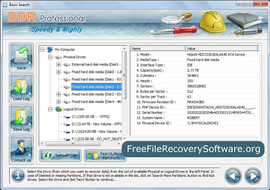The height and width of the screenshot is (190, 270).
Task: Collapse the My Computer tree node
Action: [42, 50]
